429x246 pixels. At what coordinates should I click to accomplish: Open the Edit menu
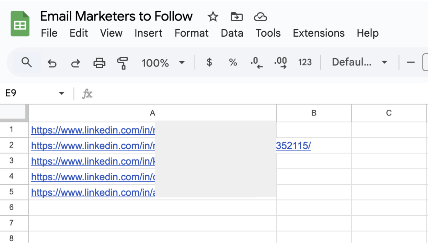click(x=79, y=33)
